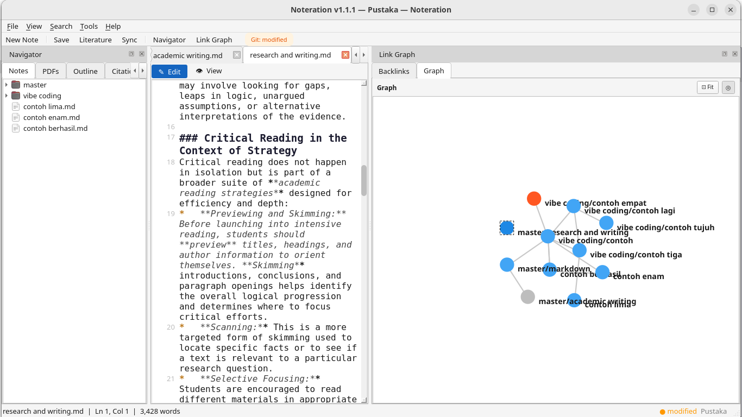Screen dimensions: 742x417
Task: Expand the master folder
Action: [7, 85]
